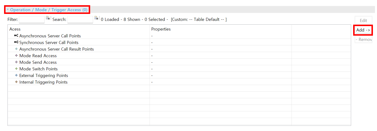Click the Asynchronous Server Call Points icon
The height and width of the screenshot is (131, 377).
(16, 36)
